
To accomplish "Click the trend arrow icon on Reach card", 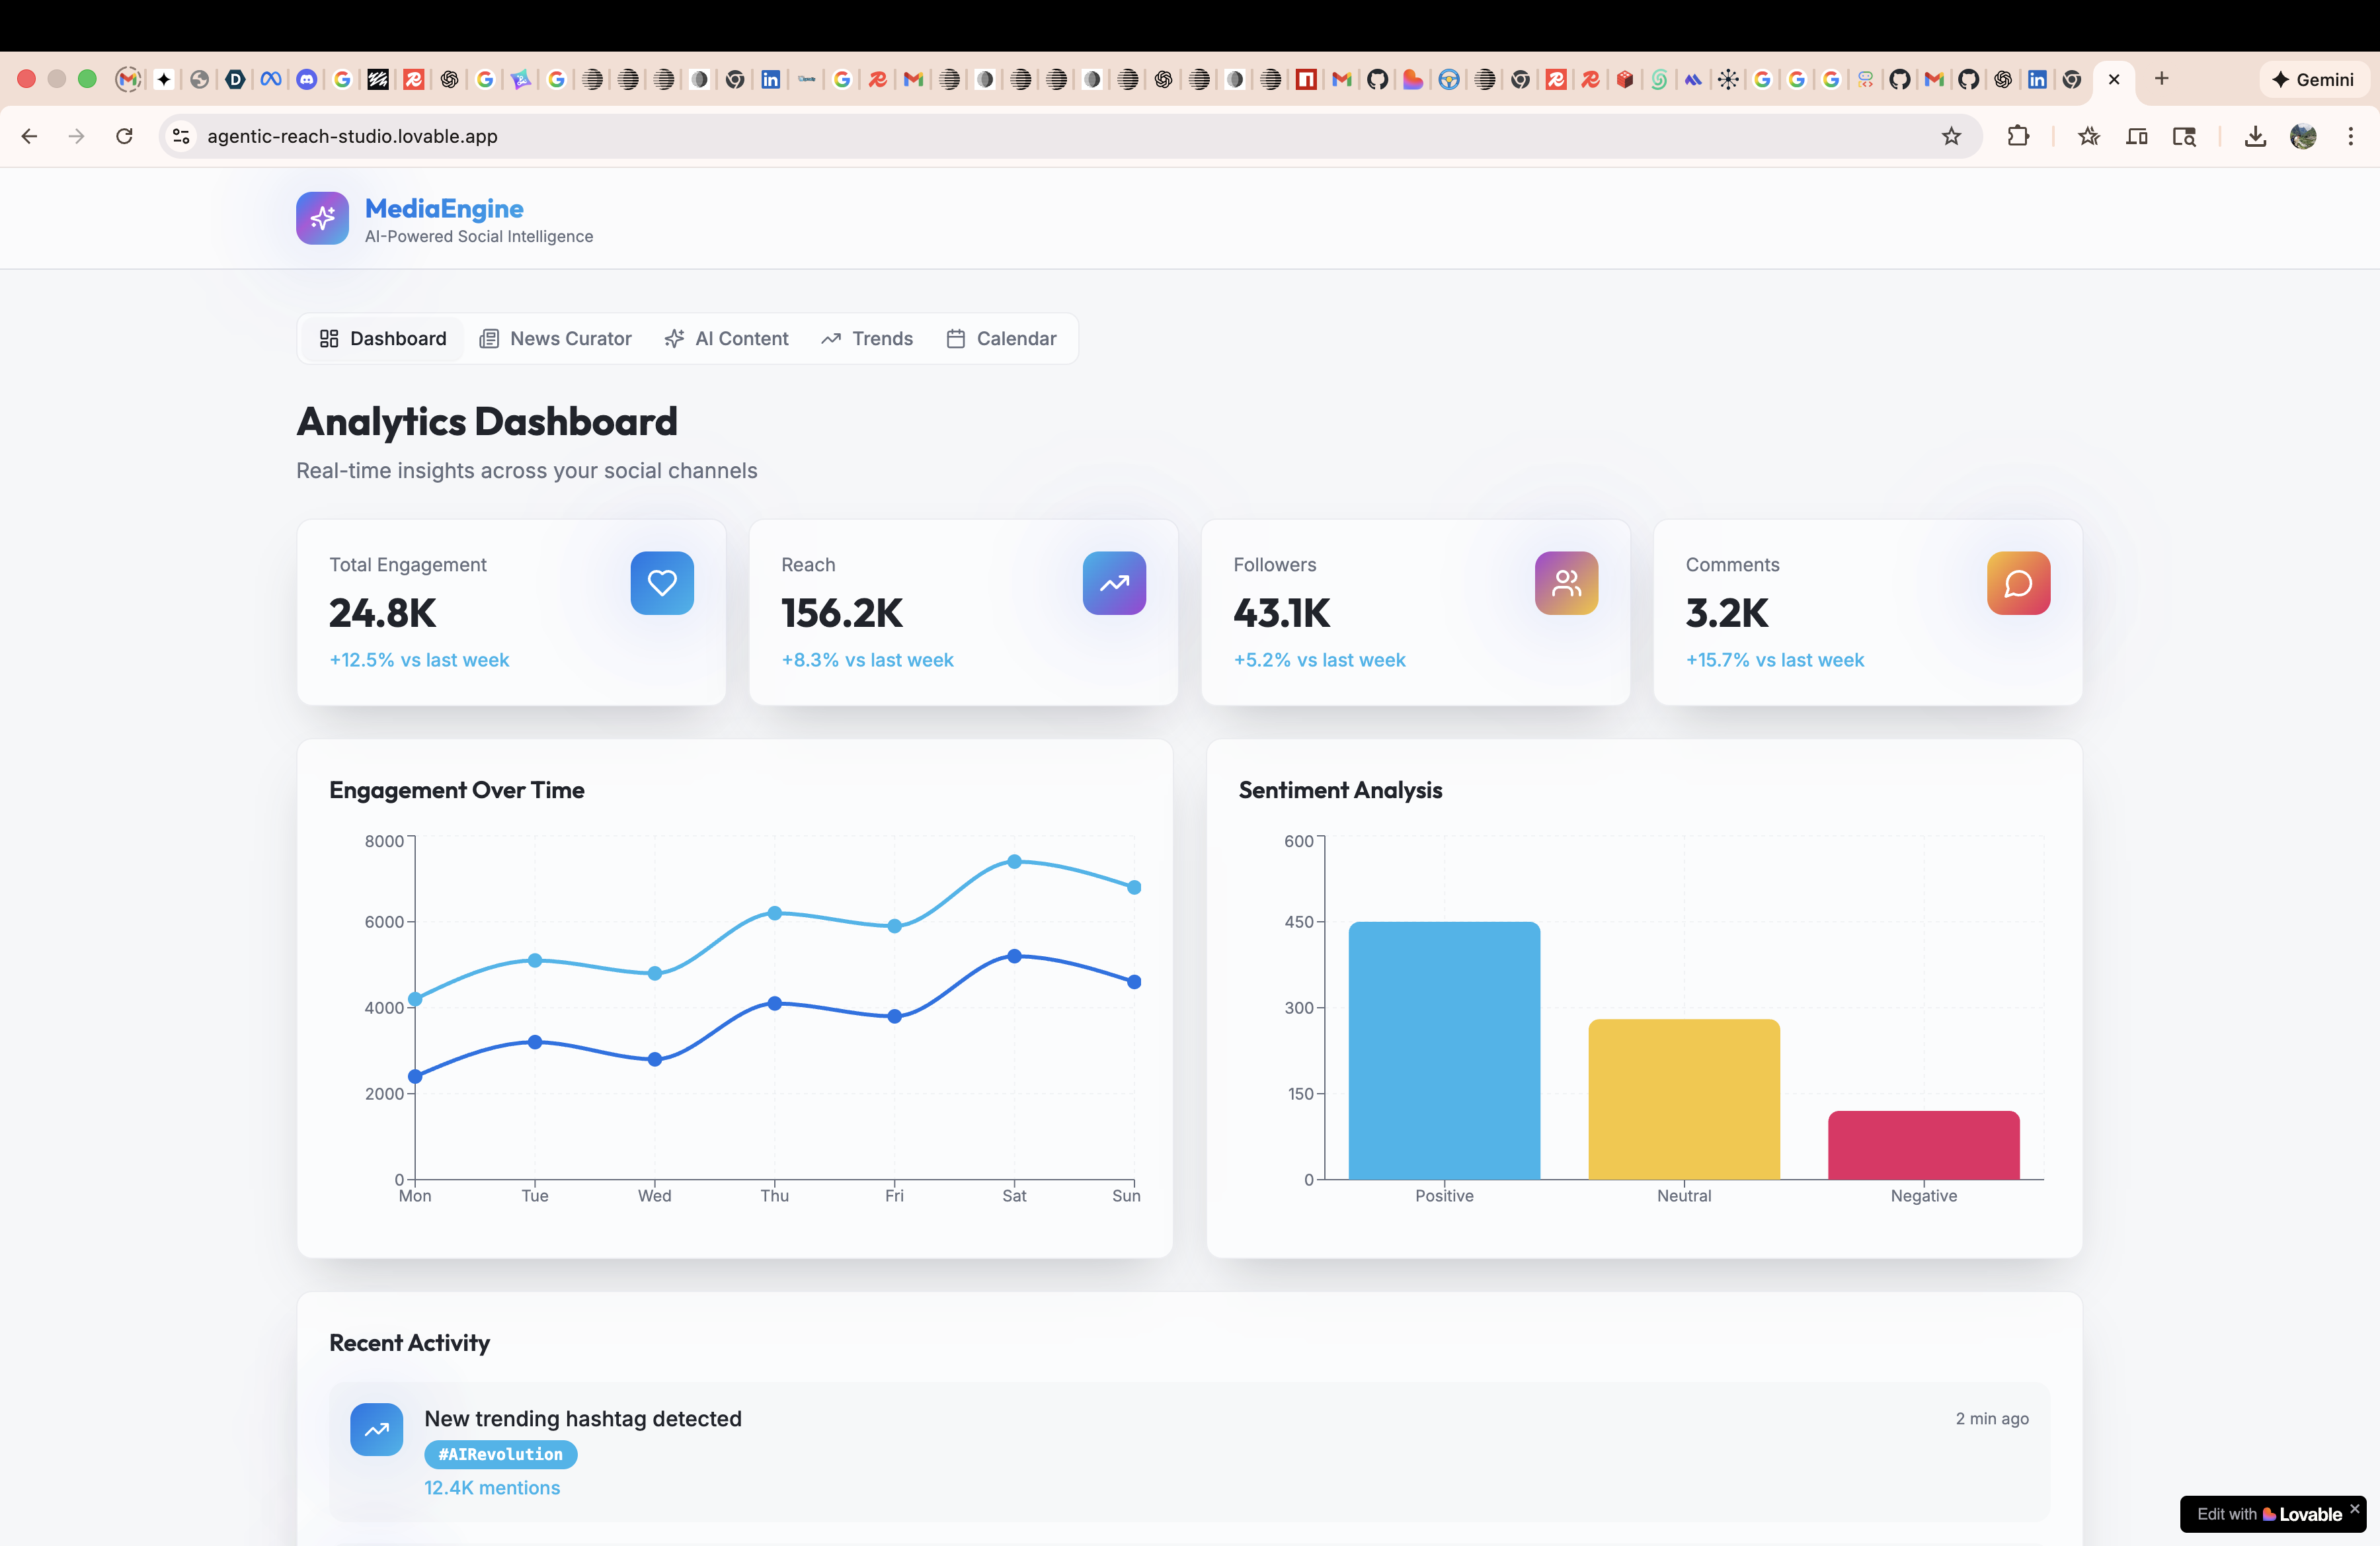I will coord(1114,583).
